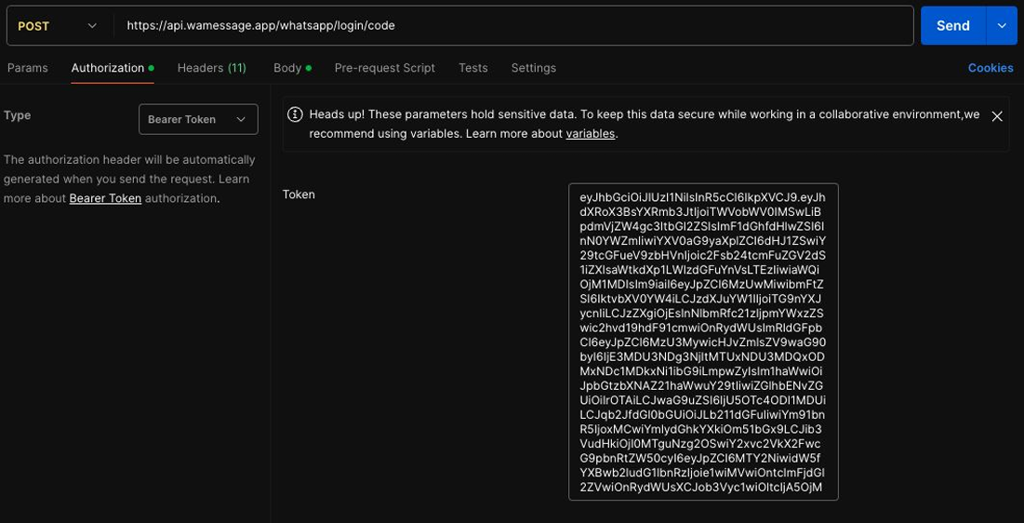
Task: Dismiss the Heads up warning banner
Action: 997,116
